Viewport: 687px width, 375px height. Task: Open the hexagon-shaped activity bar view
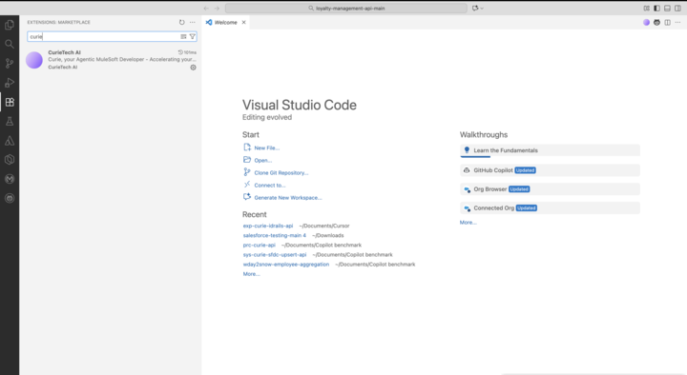10,160
